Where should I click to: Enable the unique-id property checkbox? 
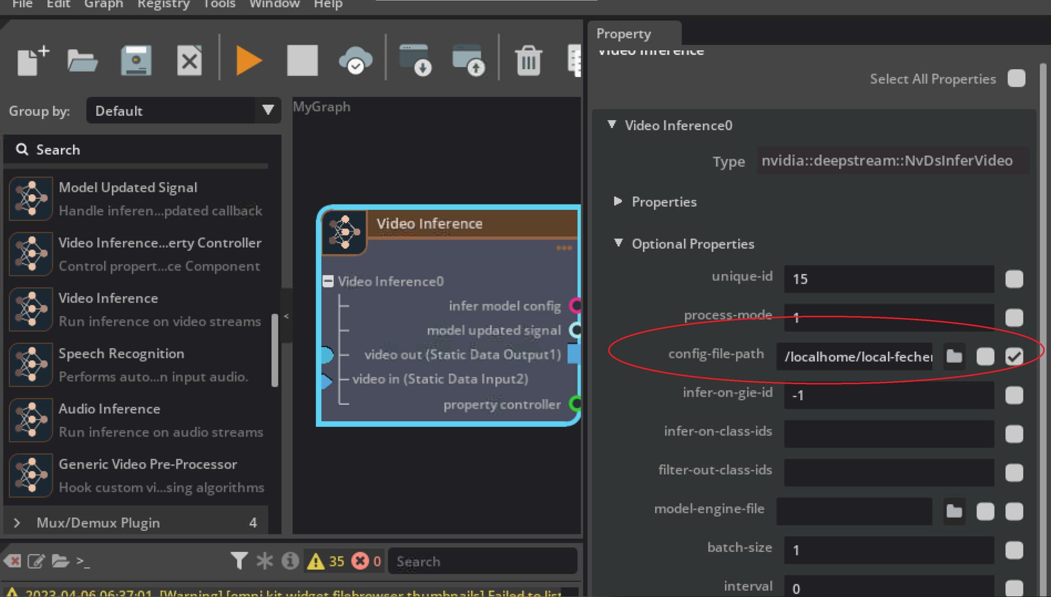pos(1014,279)
